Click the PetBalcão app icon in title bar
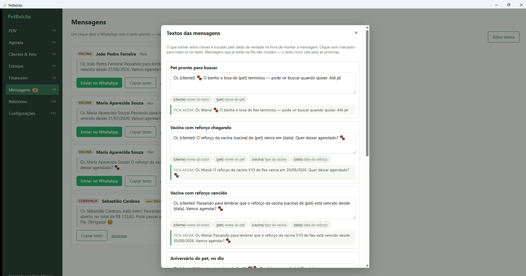 (x=5, y=5)
